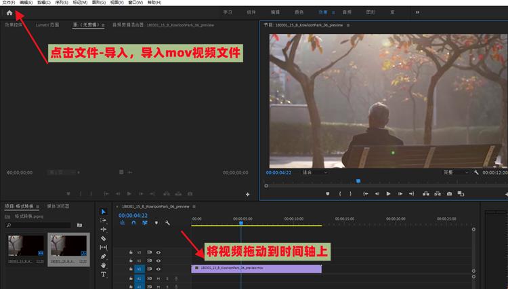Screen dimensions: 508x289
Task: Select the Pen tool
Action: 104,256
